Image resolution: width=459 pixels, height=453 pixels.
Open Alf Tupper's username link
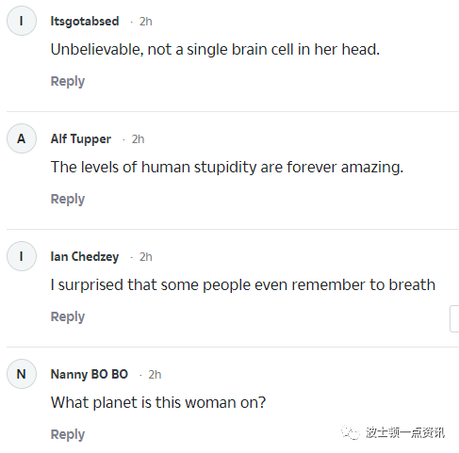[x=81, y=139]
